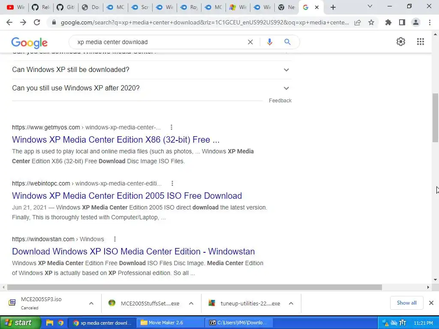Image resolution: width=439 pixels, height=329 pixels.
Task: Click the Feedback link
Action: tap(280, 100)
